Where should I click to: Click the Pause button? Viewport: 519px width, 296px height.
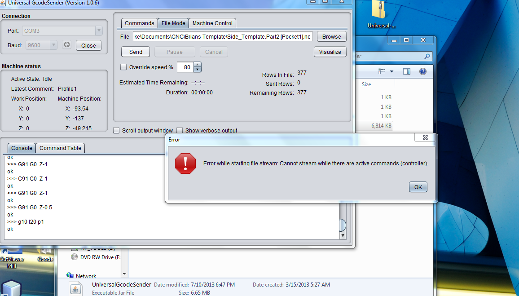tap(175, 52)
